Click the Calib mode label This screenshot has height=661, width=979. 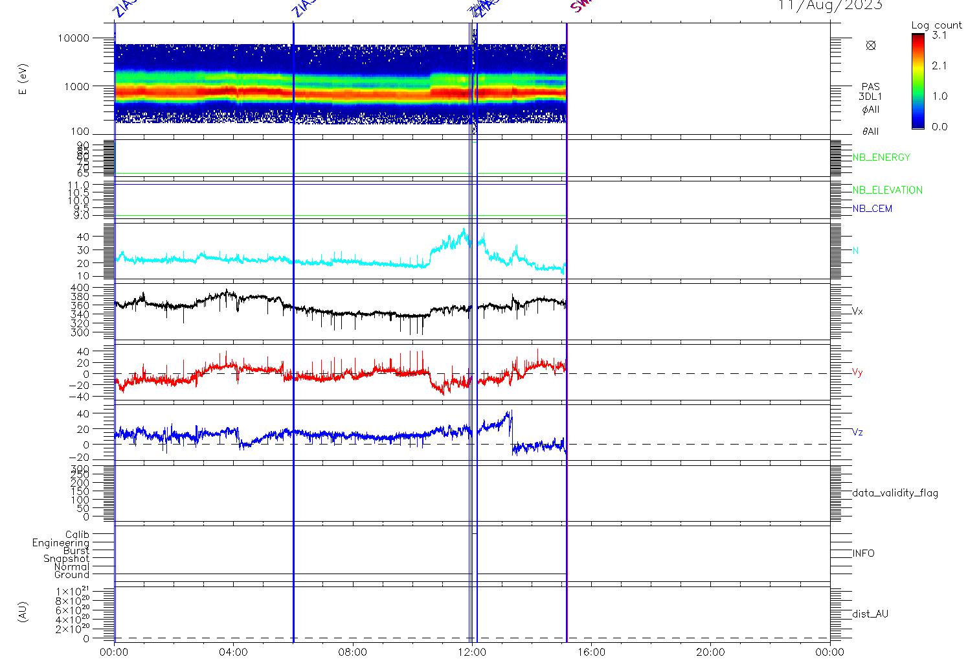pos(77,535)
